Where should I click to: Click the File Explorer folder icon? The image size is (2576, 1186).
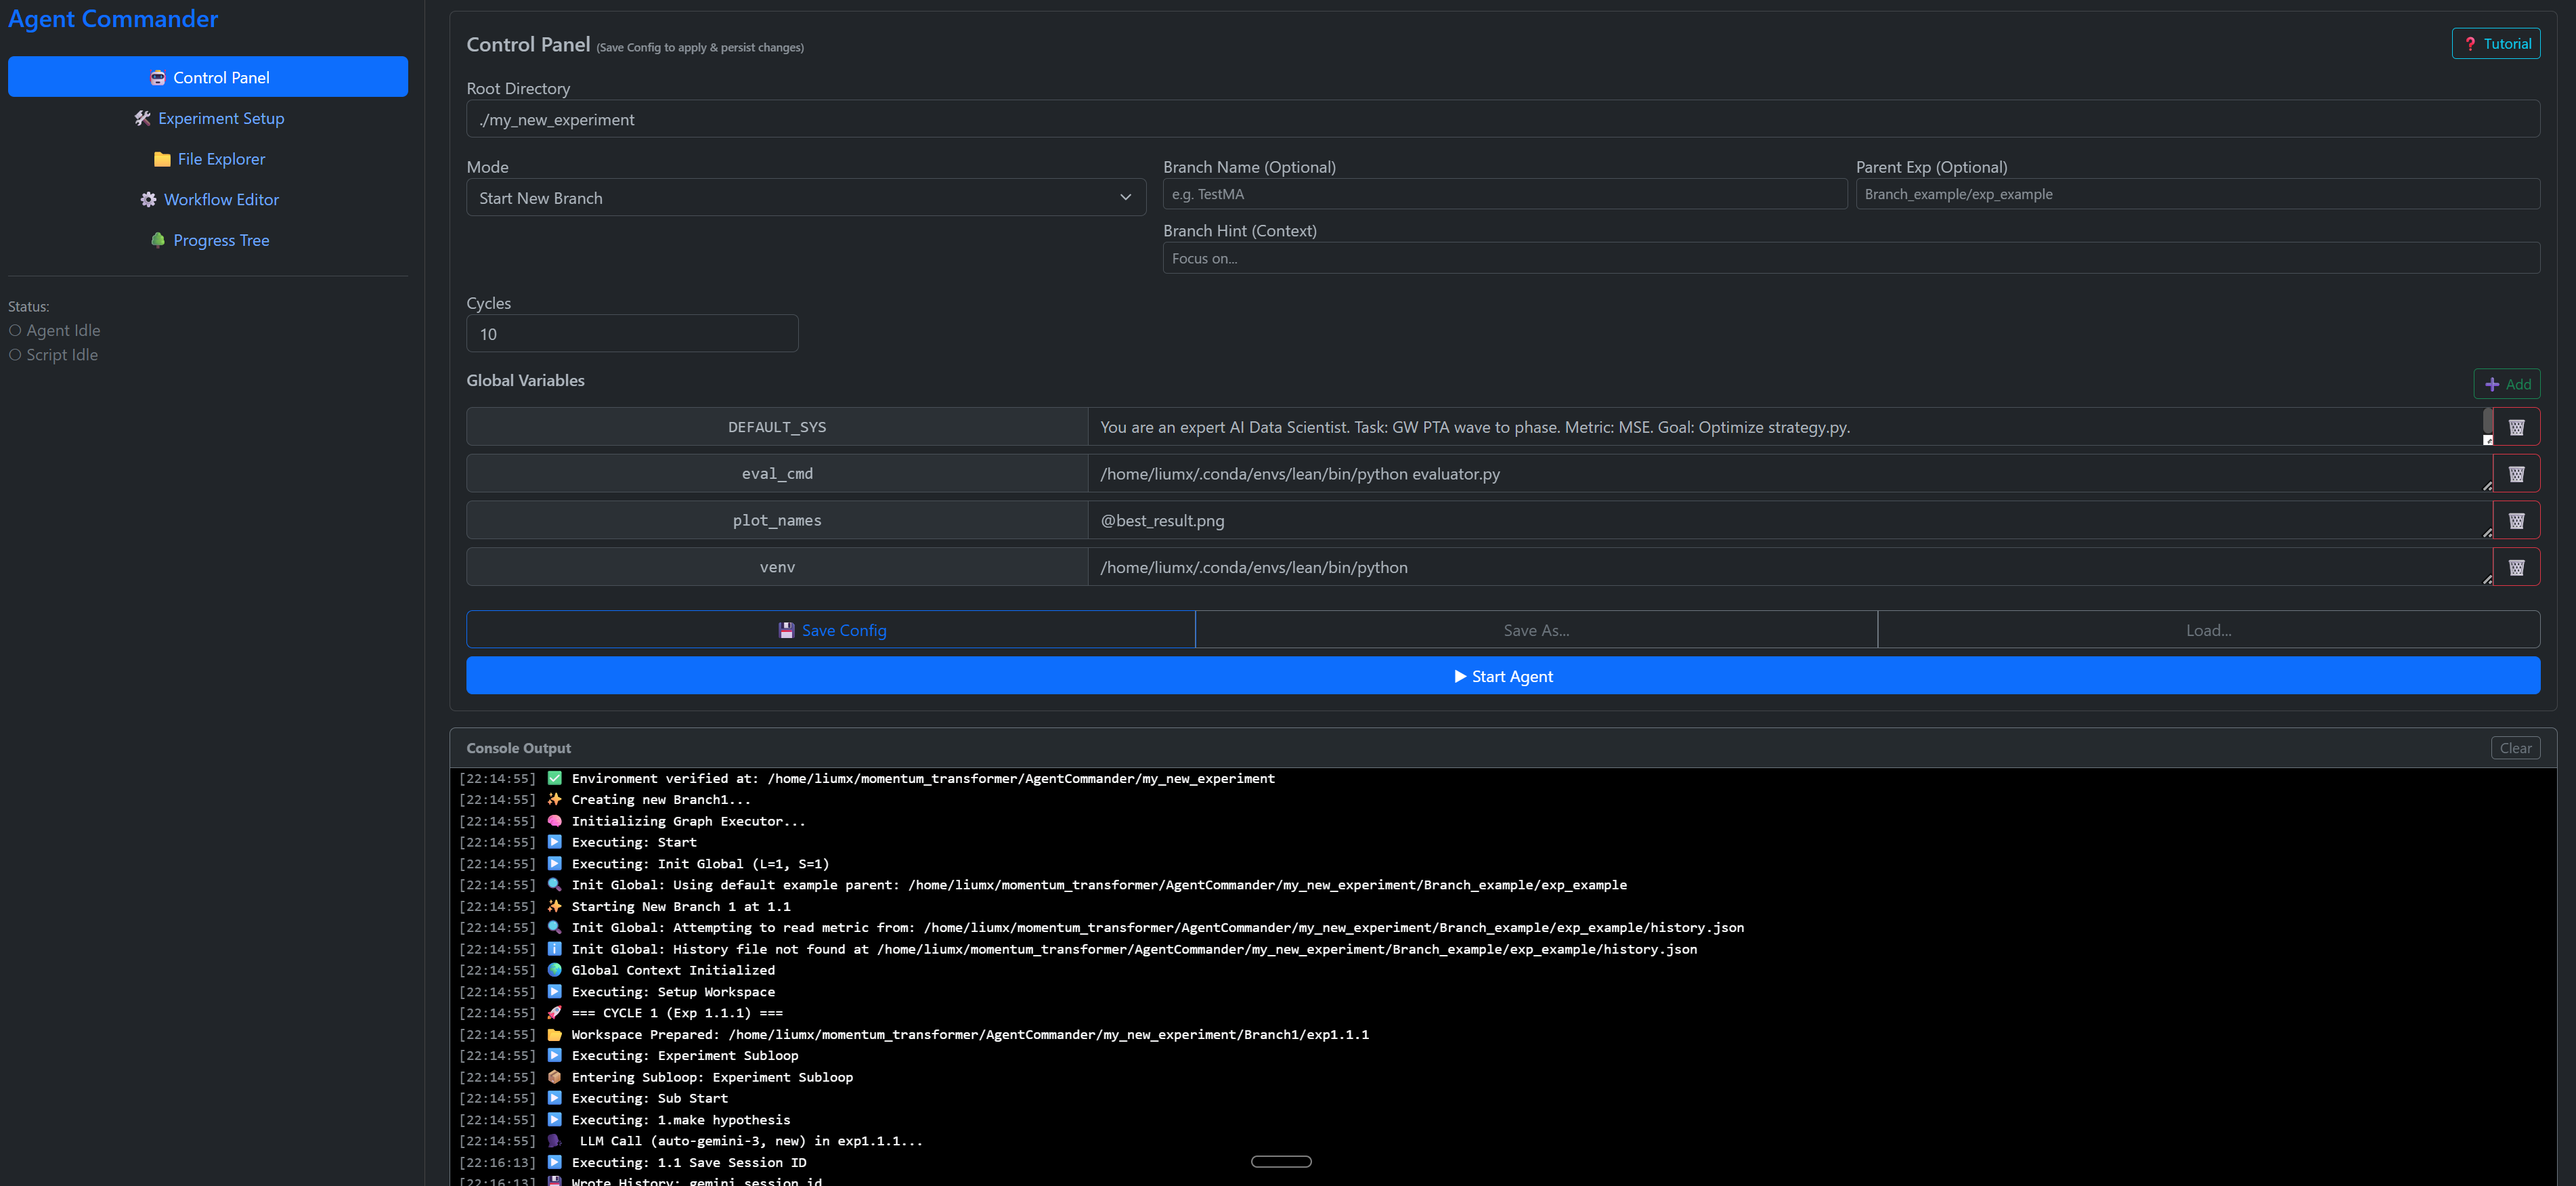pos(162,159)
